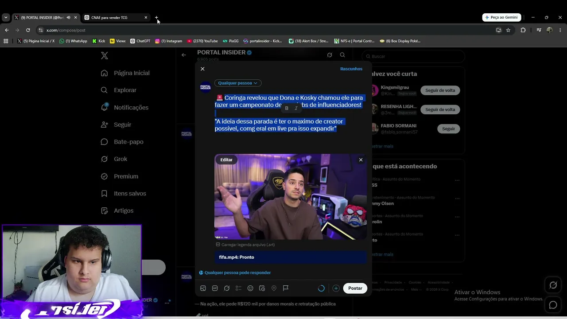Open Explorar in sidebar
This screenshot has width=567, height=319.
pyautogui.click(x=119, y=90)
